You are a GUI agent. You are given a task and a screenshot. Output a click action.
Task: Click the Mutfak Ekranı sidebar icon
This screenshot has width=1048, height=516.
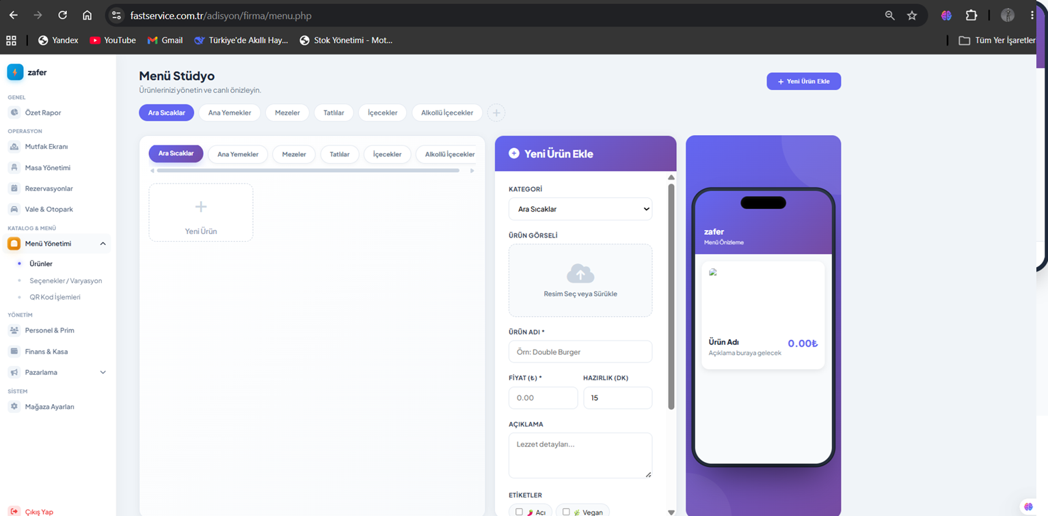(x=14, y=147)
